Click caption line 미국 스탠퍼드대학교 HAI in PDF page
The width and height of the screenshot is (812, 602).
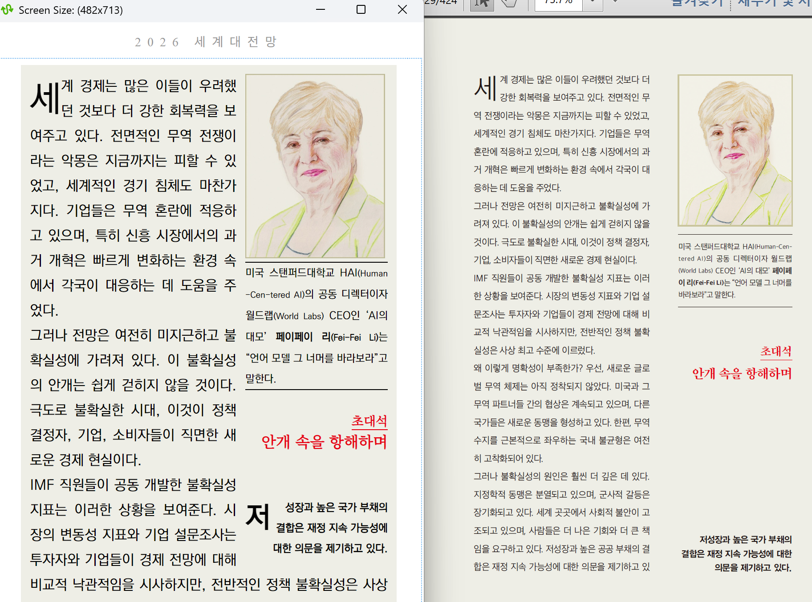pos(735,247)
